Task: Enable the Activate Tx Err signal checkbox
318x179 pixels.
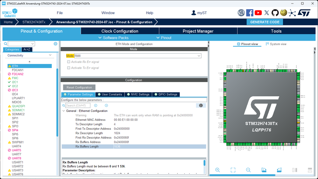Action: click(x=68, y=68)
